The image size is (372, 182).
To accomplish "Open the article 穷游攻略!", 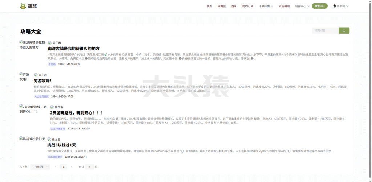I will point(43,81).
